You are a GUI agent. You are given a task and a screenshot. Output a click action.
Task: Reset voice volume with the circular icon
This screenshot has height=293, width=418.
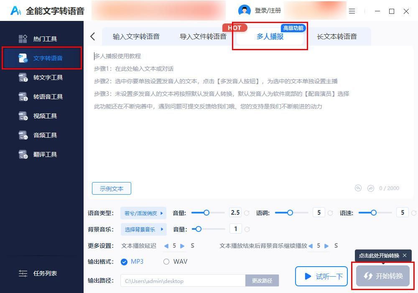click(x=247, y=213)
